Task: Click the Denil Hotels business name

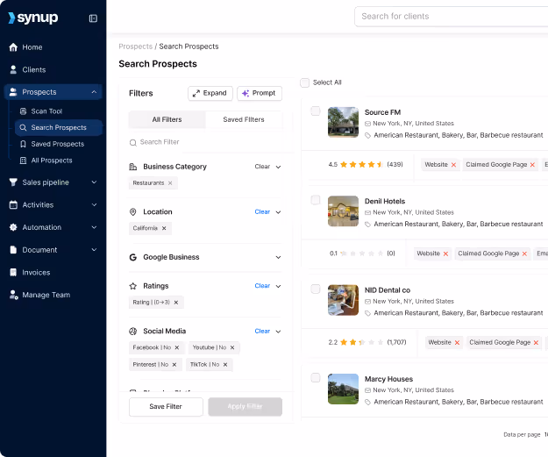Action: tap(385, 202)
